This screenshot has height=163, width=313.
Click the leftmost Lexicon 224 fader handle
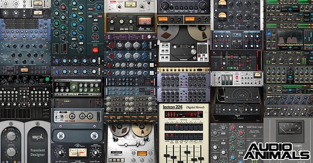[x=166, y=155]
